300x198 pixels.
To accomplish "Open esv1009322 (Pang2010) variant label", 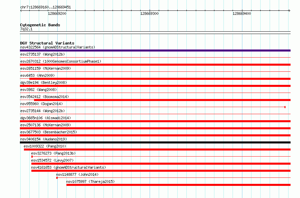I will tap(45, 146).
